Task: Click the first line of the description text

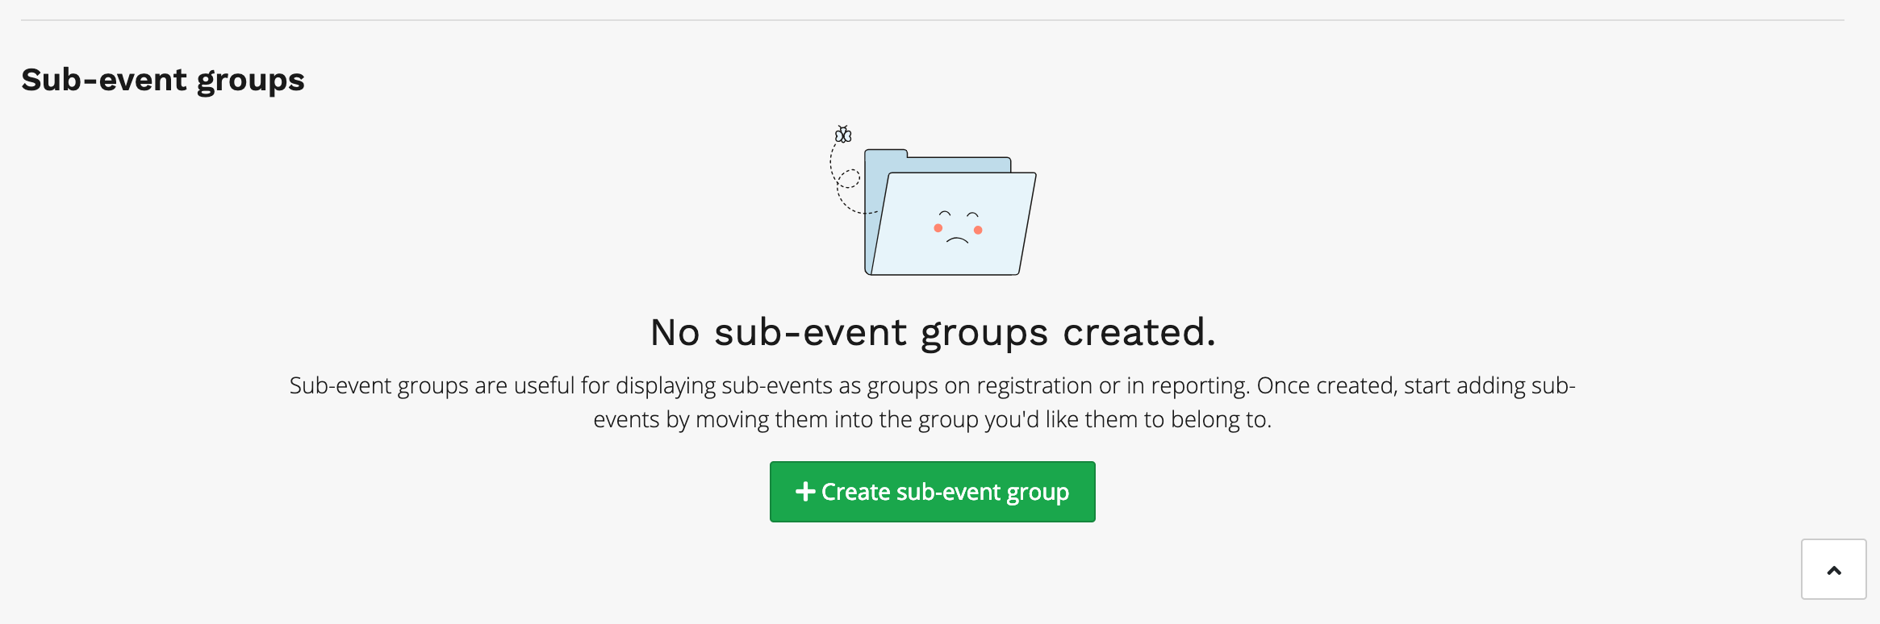Action: pos(932,385)
